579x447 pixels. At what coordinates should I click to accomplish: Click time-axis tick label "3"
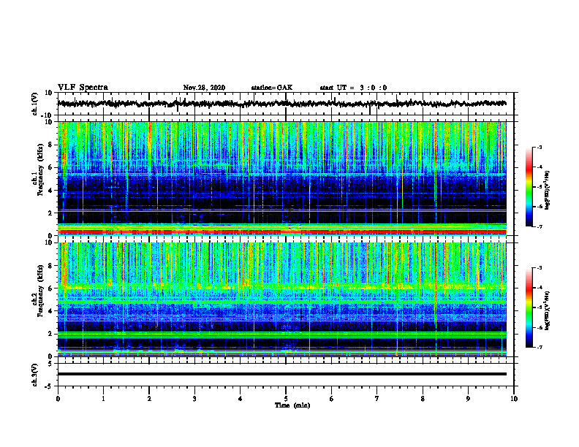(x=194, y=399)
